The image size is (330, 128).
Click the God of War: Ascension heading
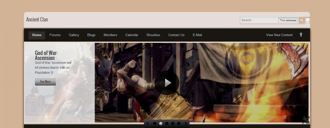pyautogui.click(x=46, y=55)
